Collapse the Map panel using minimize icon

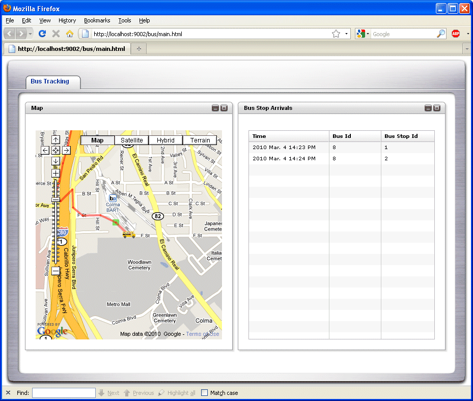tap(215, 108)
